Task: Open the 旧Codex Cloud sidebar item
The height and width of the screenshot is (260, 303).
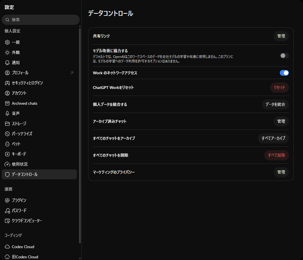Action: point(39,257)
